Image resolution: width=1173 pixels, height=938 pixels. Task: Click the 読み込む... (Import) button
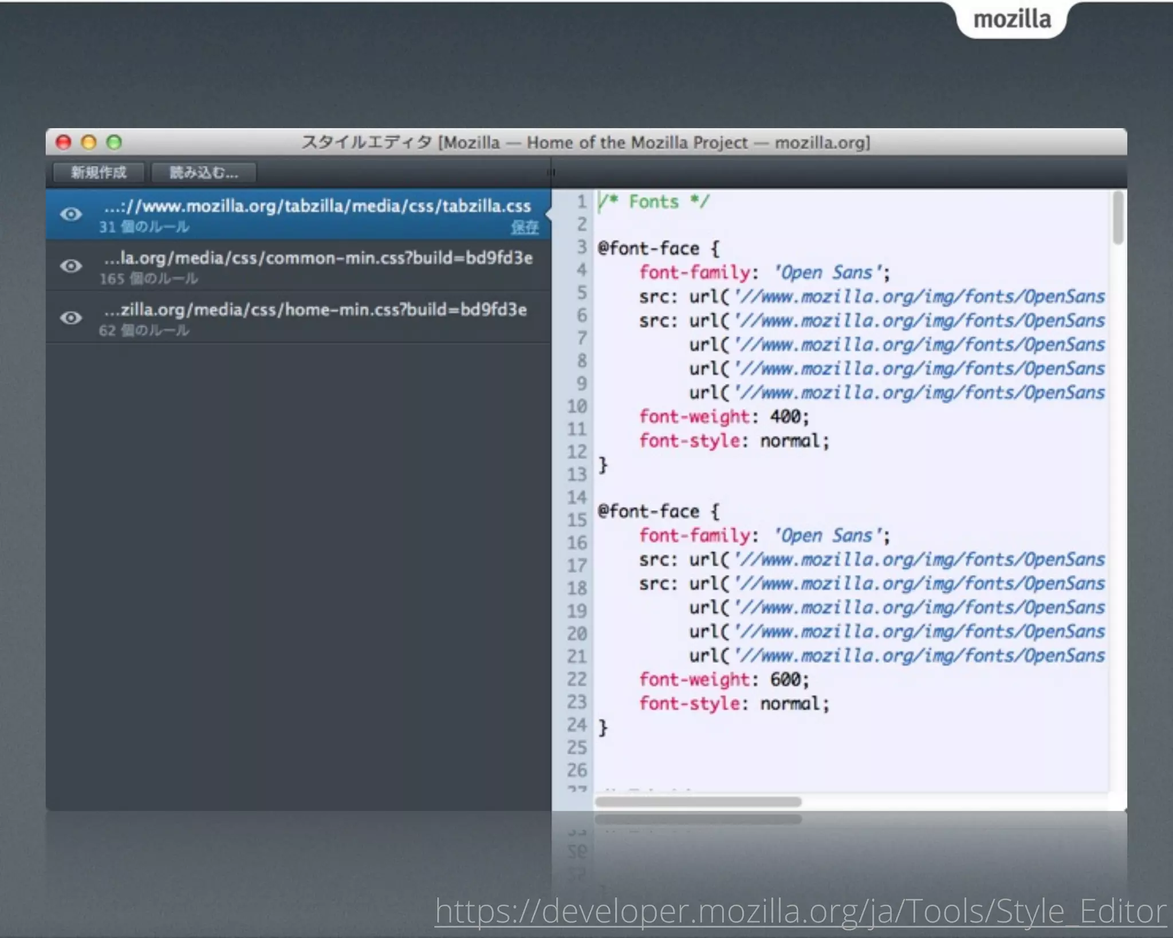(x=203, y=172)
